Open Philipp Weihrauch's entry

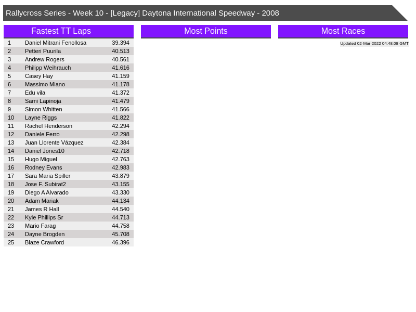(48, 68)
